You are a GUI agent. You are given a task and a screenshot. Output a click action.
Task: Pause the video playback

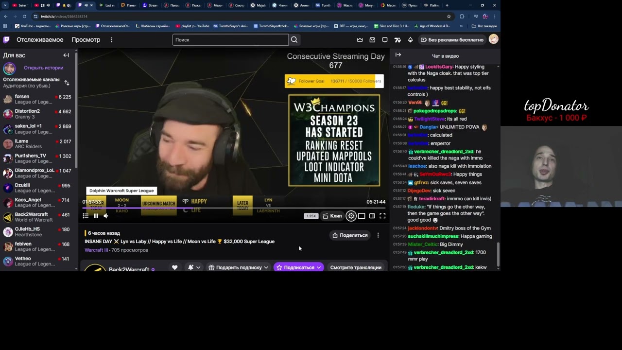click(x=96, y=216)
